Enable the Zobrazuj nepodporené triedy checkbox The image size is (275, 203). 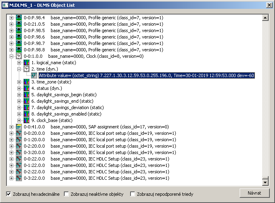tap(133, 194)
